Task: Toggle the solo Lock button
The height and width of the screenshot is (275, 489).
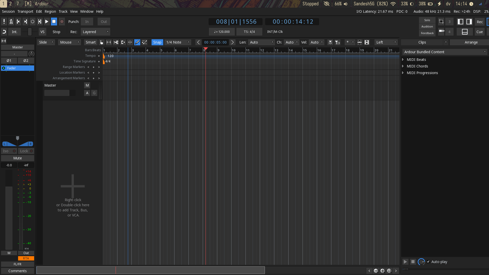Action: click(x=26, y=151)
